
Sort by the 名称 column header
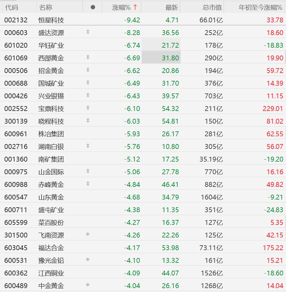pos(46,7)
